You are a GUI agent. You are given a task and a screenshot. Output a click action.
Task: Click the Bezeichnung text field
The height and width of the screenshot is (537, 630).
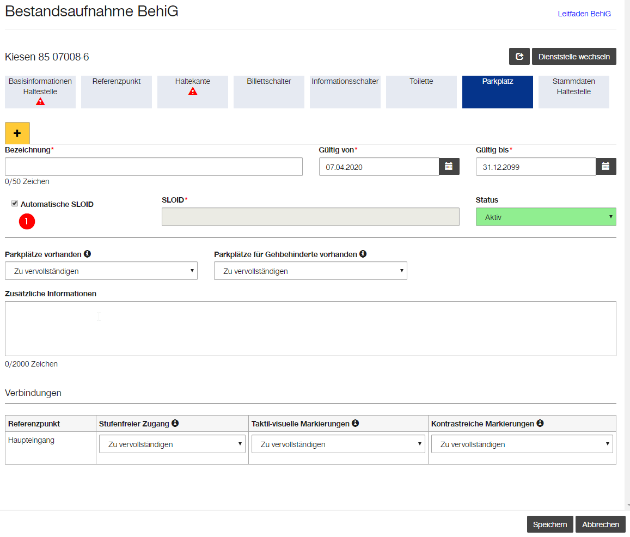[154, 167]
